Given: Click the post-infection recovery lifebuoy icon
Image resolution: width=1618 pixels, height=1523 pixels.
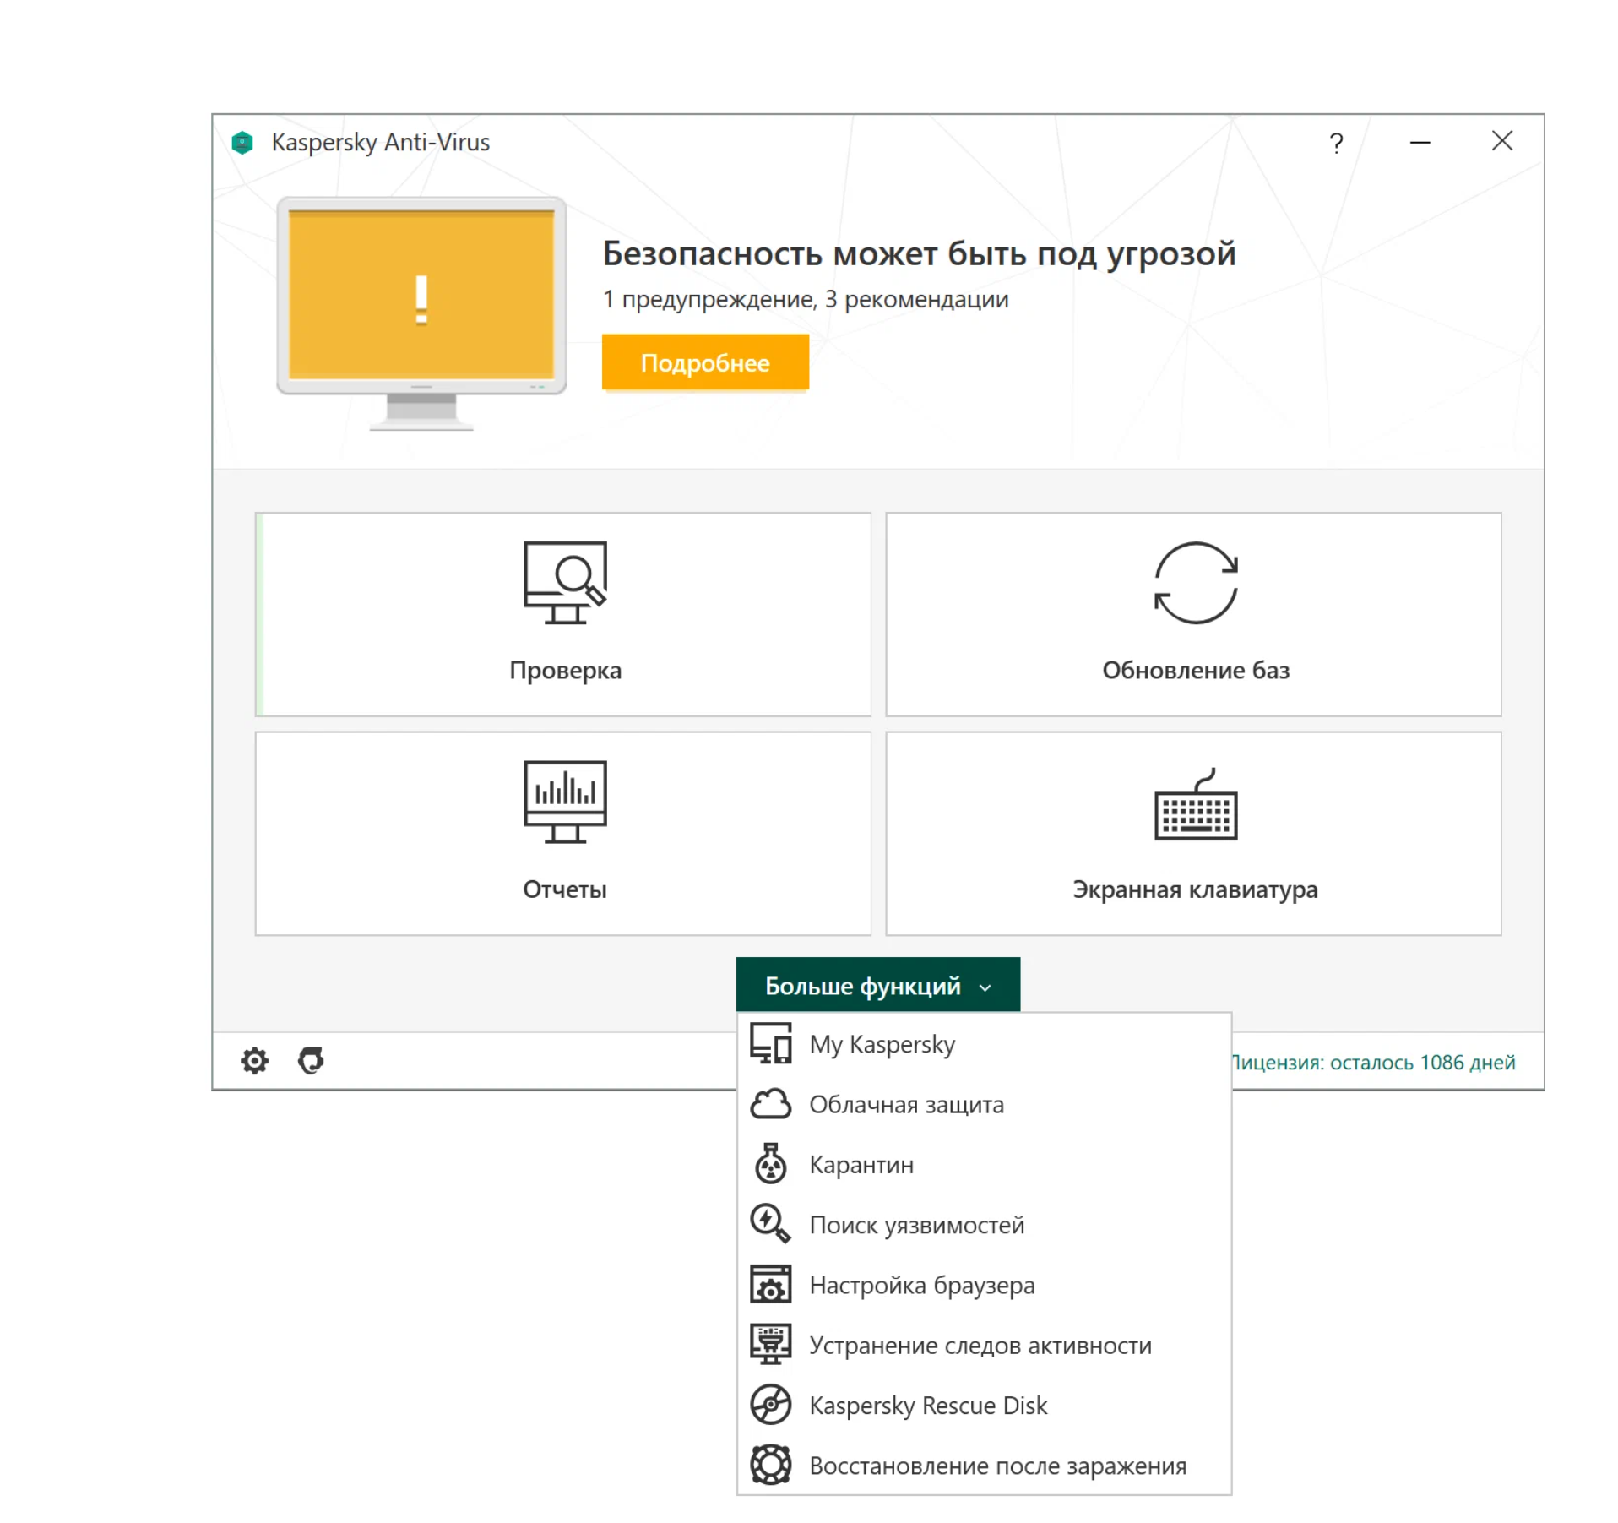Looking at the screenshot, I should (770, 1464).
